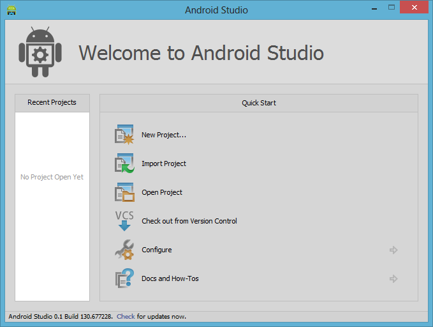Click the Recent Projects panel header
The height and width of the screenshot is (327, 433).
(x=52, y=103)
